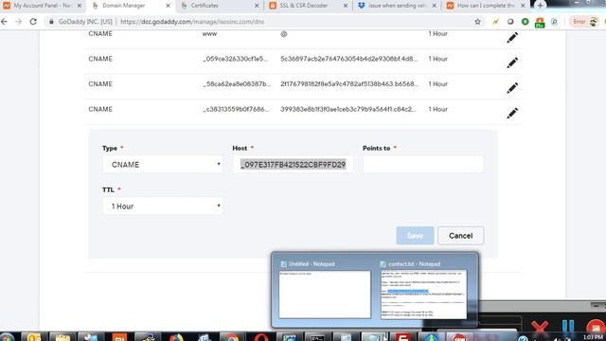Image resolution: width=606 pixels, height=341 pixels.
Task: Select value 2f176798182f8e5a9c4782af5138b463.b6568...
Action: coord(349,84)
